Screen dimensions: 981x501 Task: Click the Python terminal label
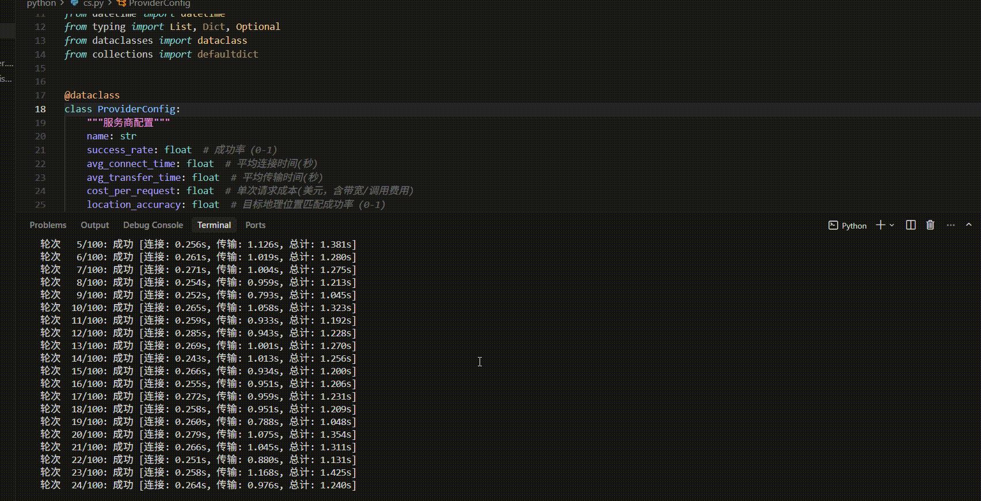(x=854, y=226)
